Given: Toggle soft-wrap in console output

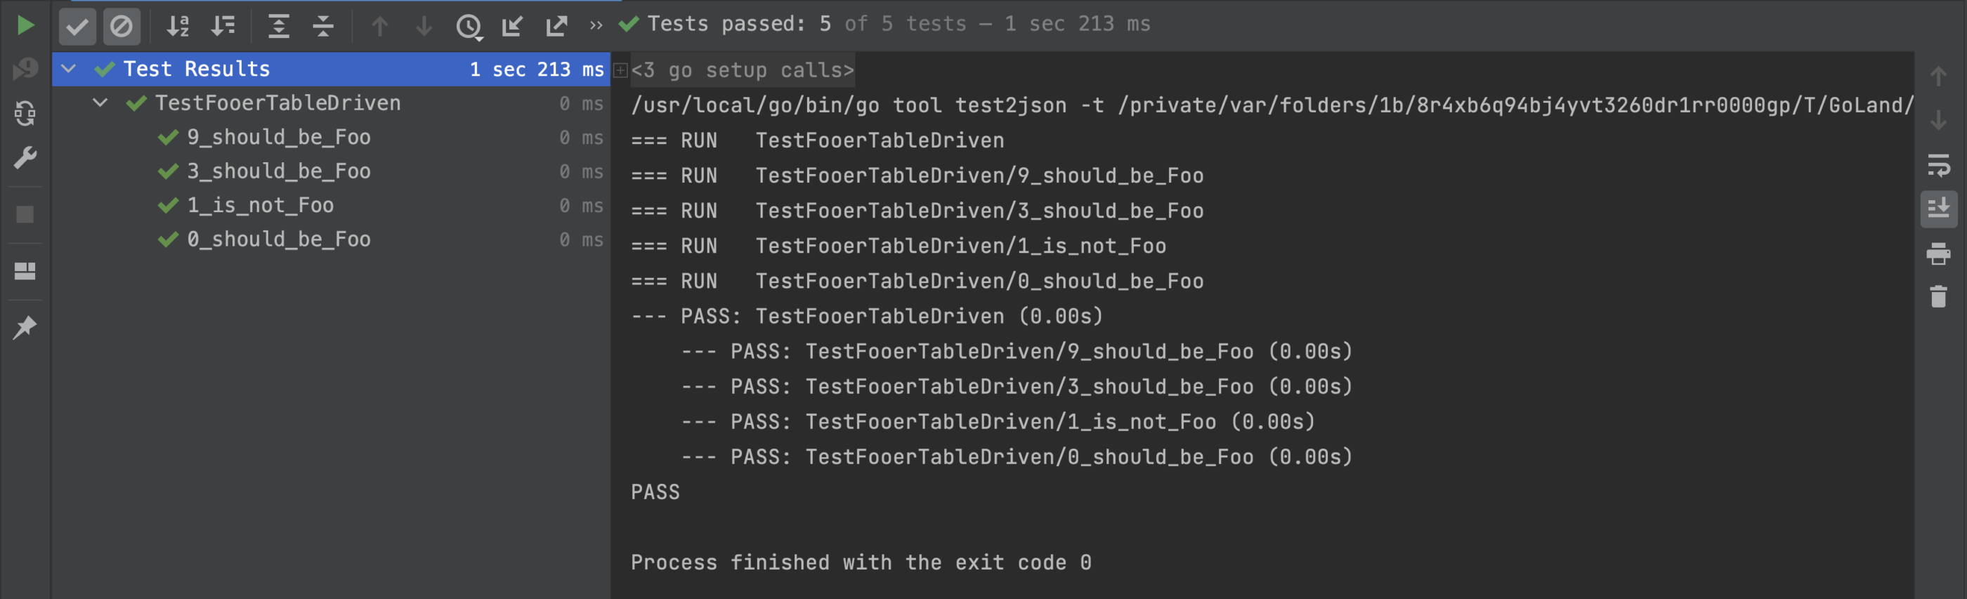Looking at the screenshot, I should click(1938, 165).
